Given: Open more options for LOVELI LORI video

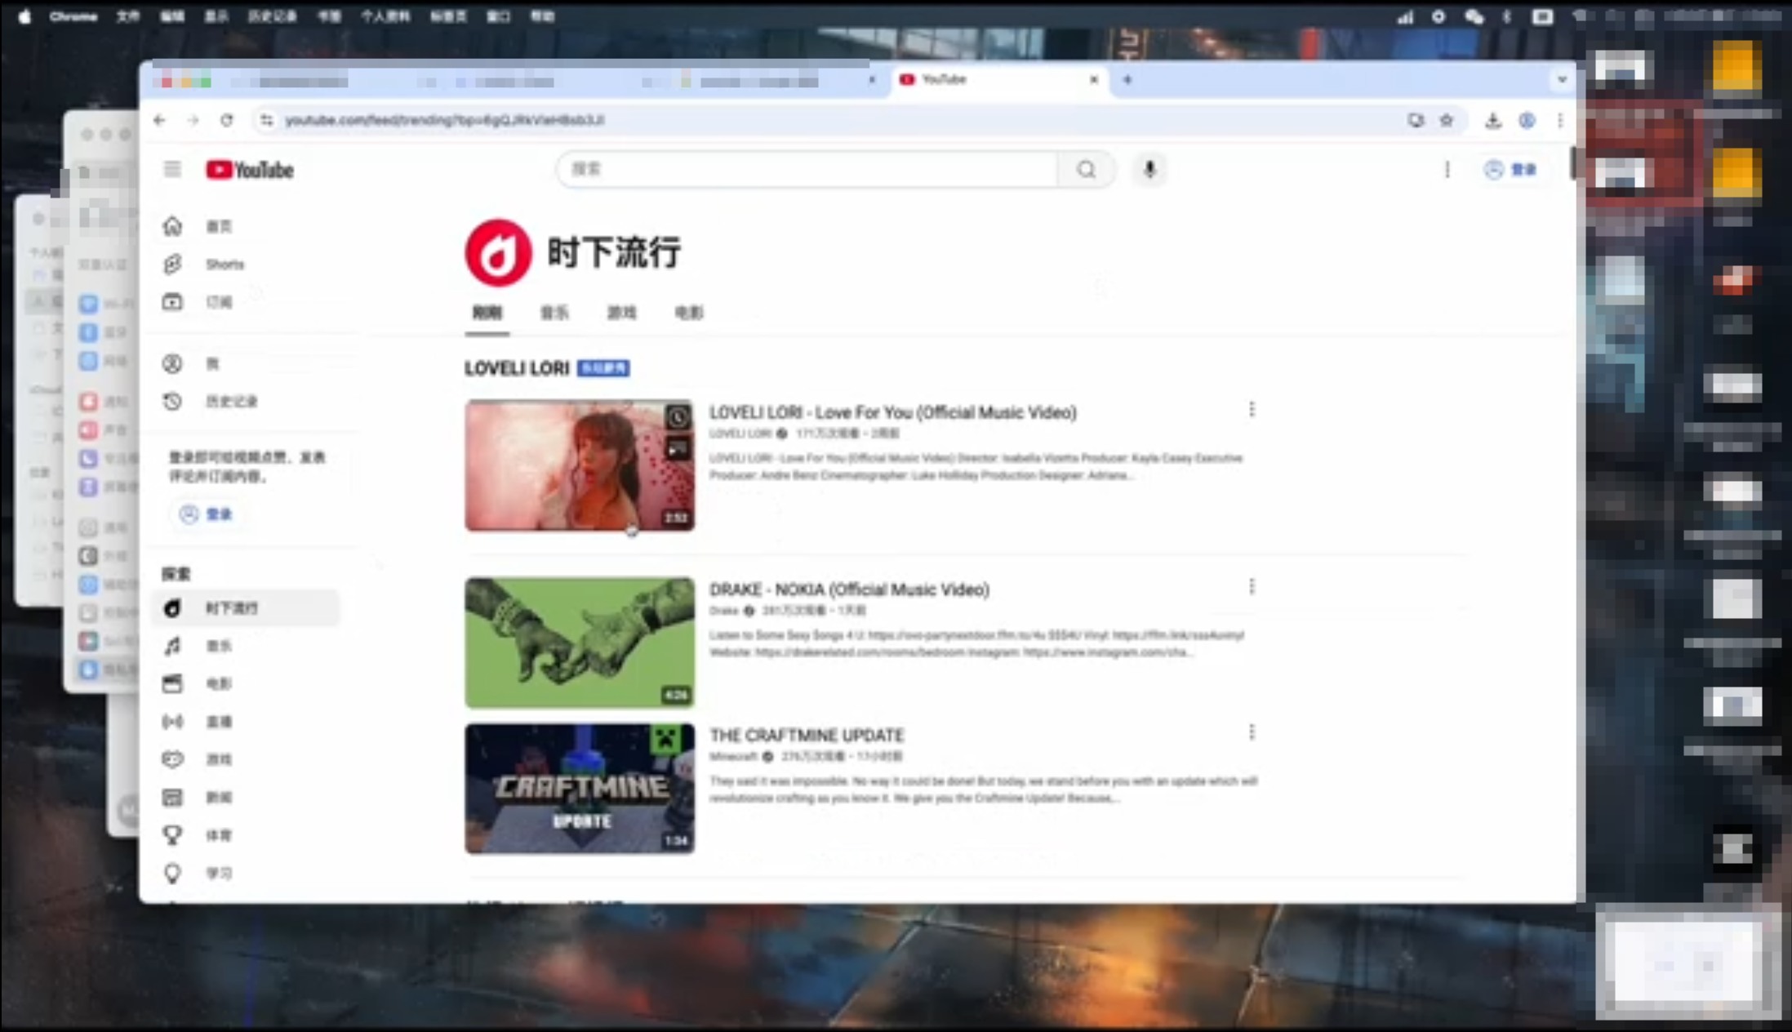Looking at the screenshot, I should [x=1252, y=410].
